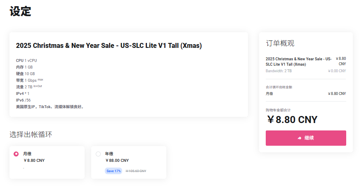Click the IPv6 /56 spec line
Screen dimensions: 359x187
pos(23,100)
